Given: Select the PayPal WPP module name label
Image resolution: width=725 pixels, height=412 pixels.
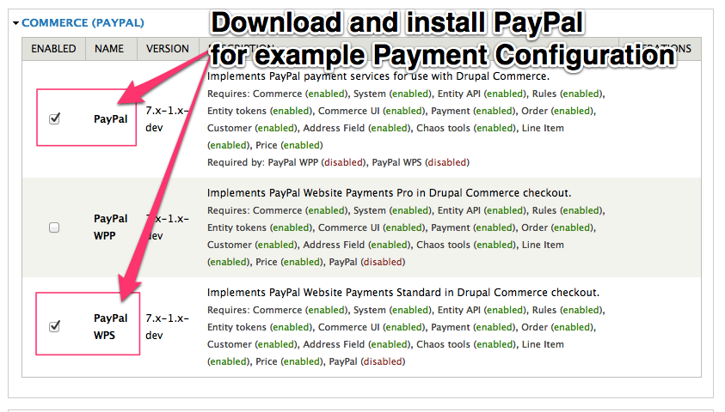Looking at the screenshot, I should 110,227.
